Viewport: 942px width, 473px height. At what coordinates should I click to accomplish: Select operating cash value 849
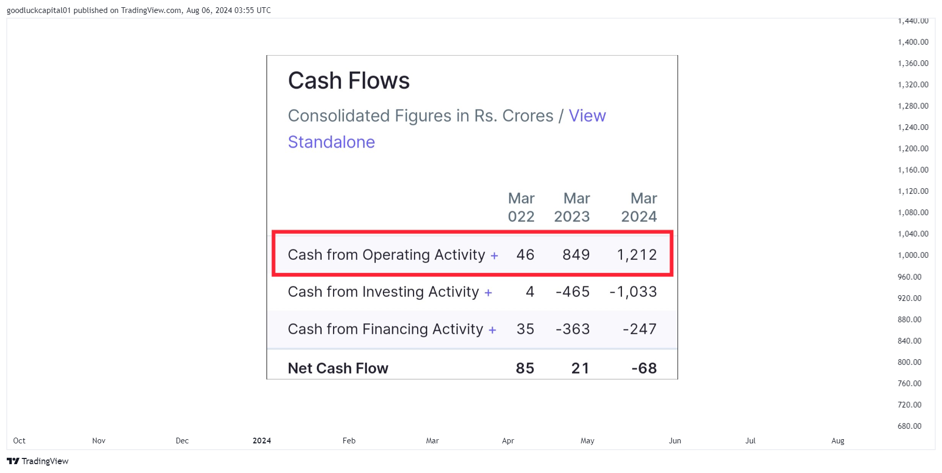[x=576, y=255]
